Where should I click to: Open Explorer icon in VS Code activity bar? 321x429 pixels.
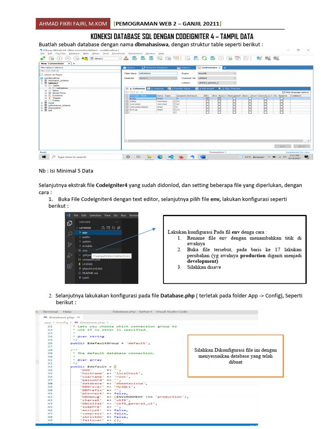(70, 223)
